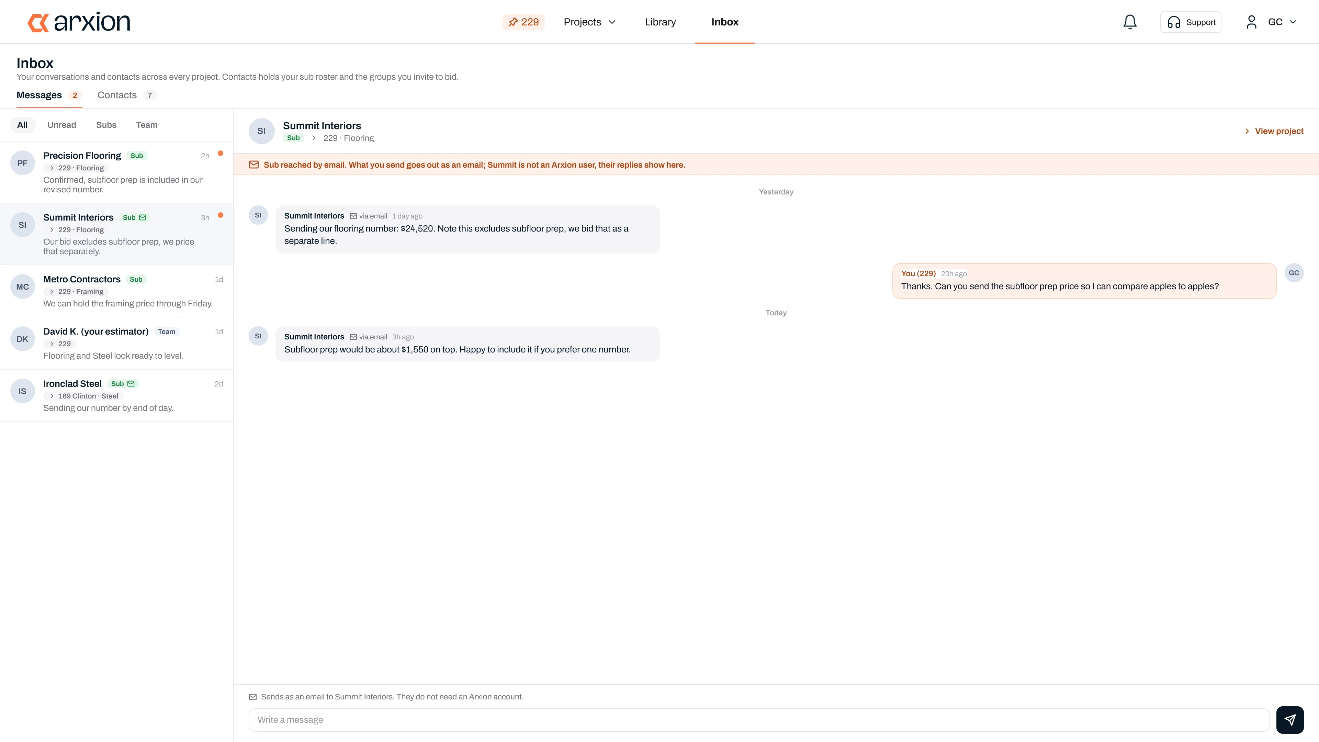Click the Yesterday date separator

(x=776, y=192)
